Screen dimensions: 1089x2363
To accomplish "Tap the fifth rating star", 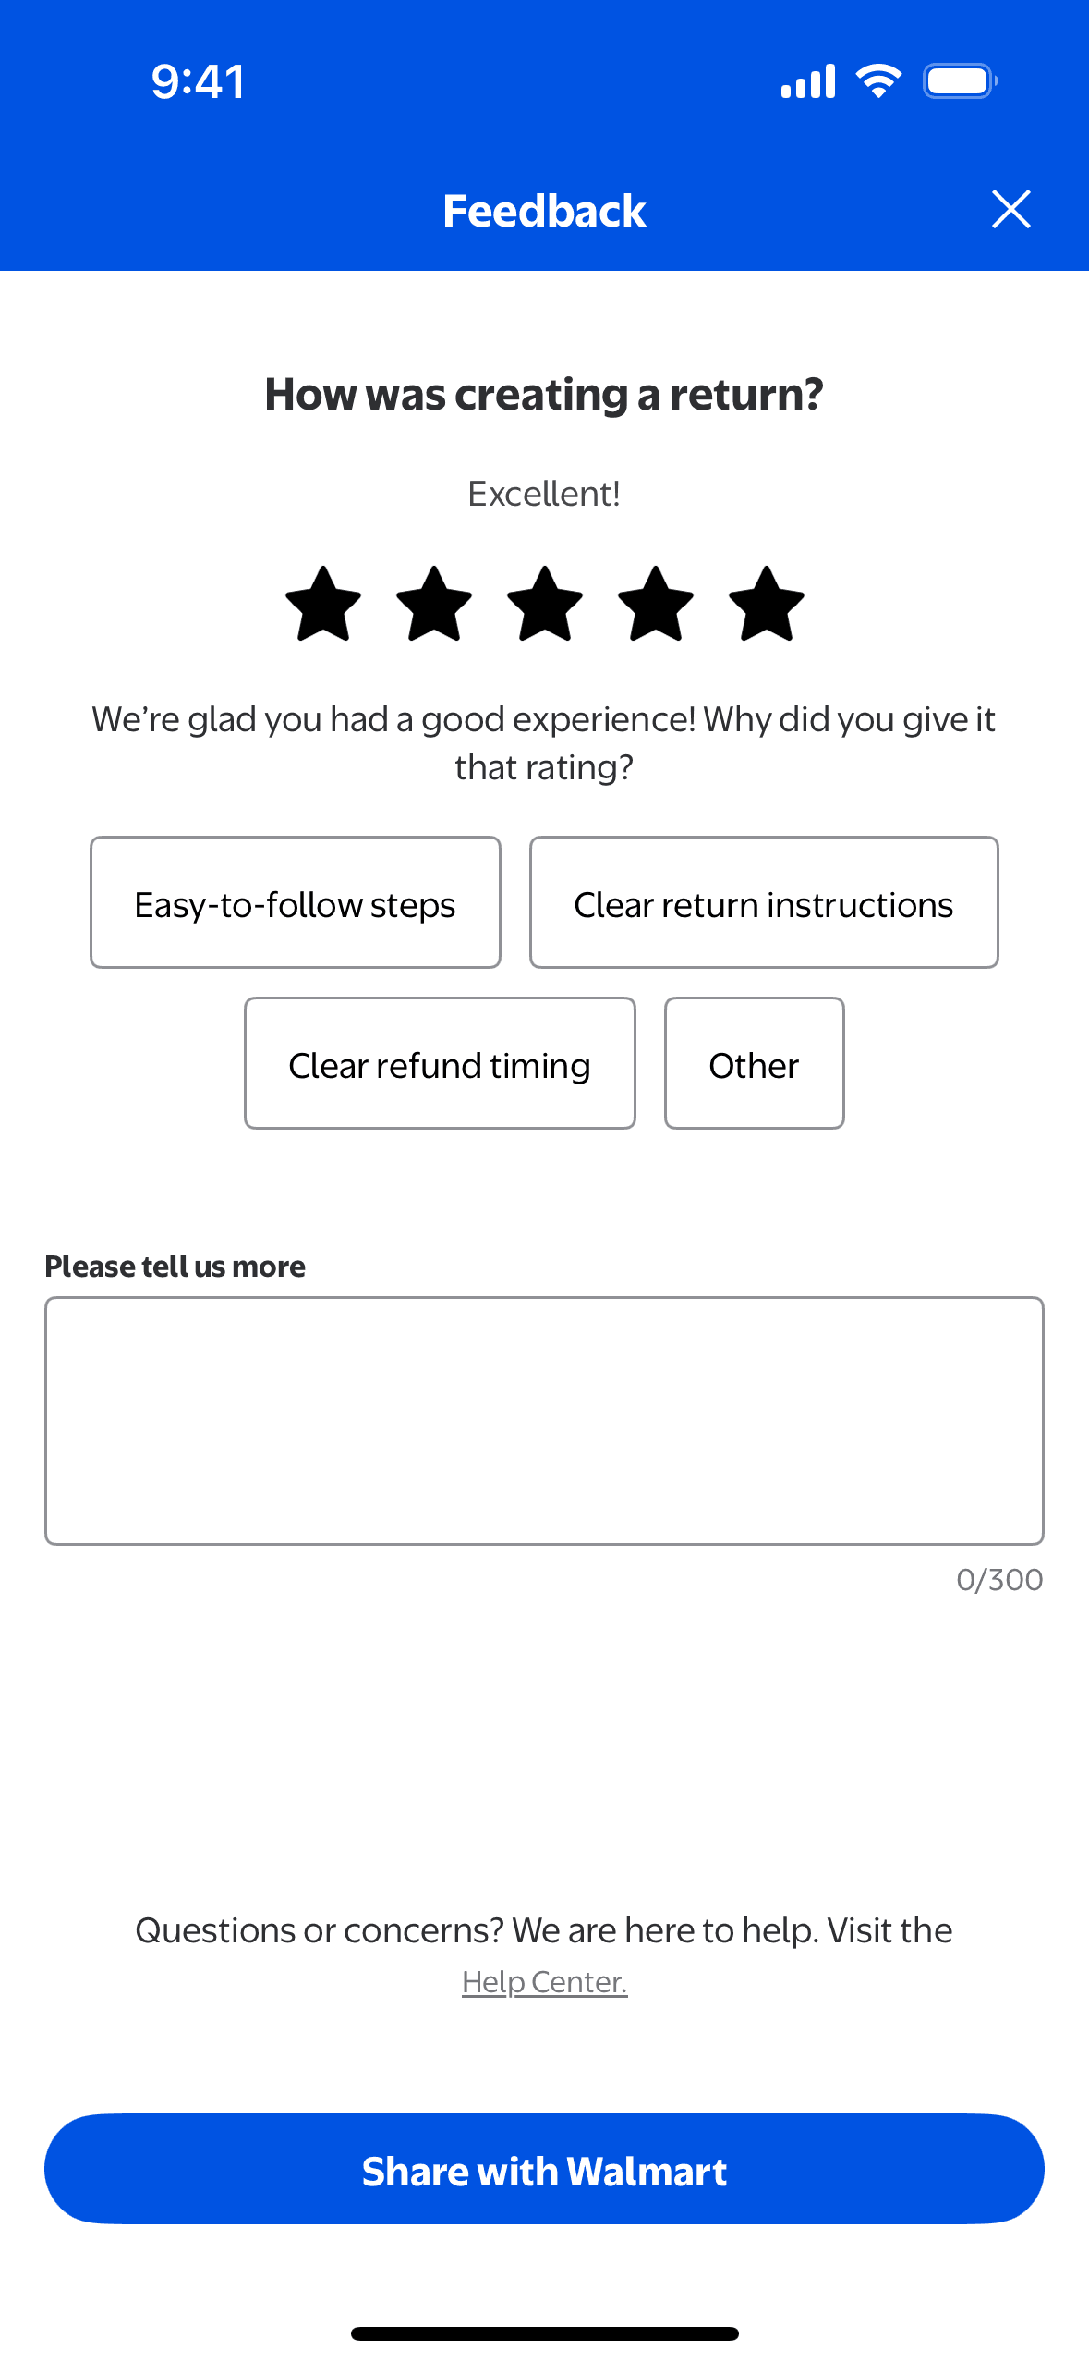I will (x=767, y=605).
